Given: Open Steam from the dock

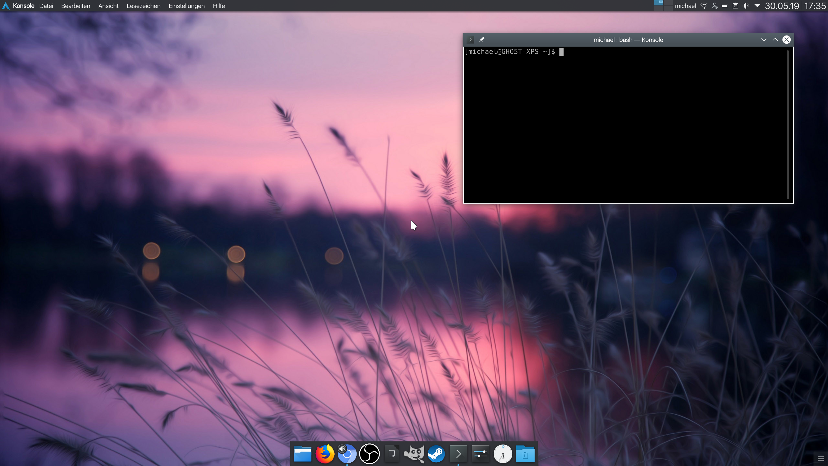Looking at the screenshot, I should 436,454.
